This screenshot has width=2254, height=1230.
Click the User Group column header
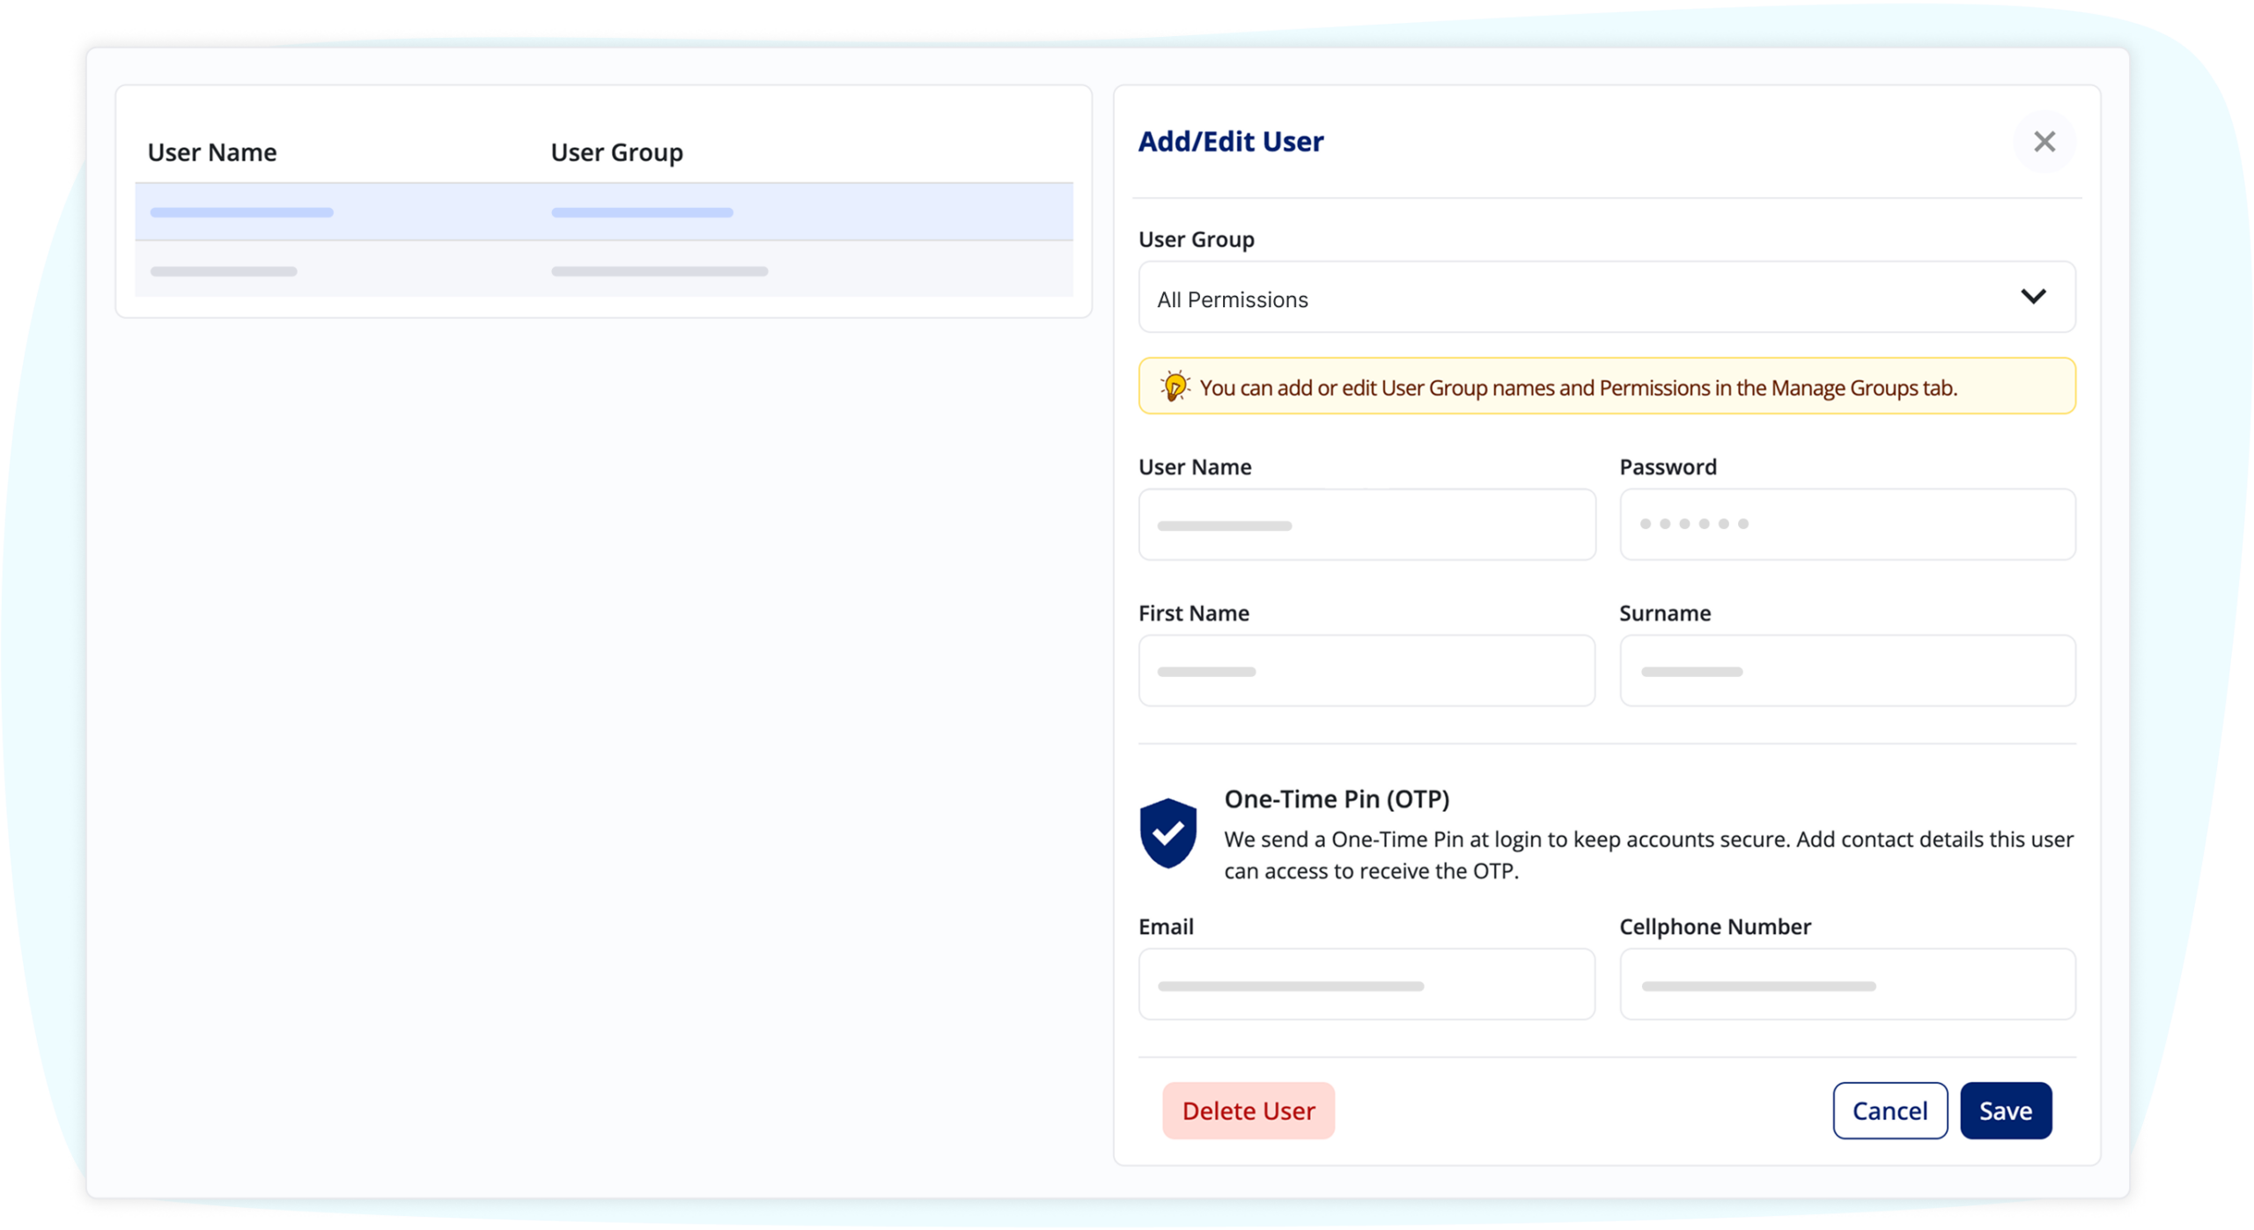pyautogui.click(x=616, y=152)
